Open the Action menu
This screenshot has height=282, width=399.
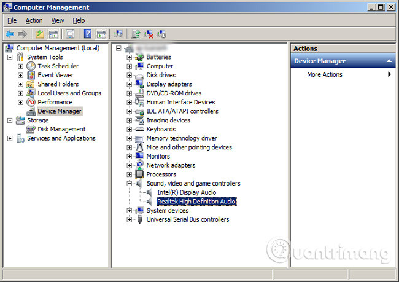[34, 20]
